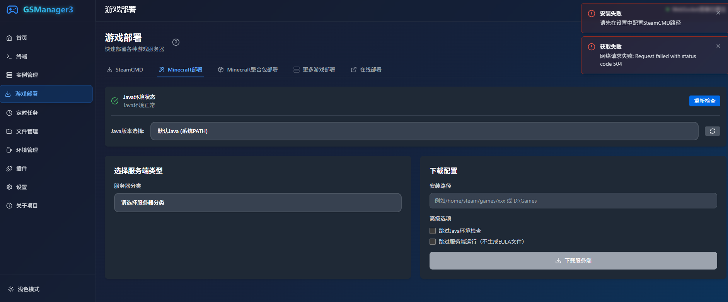This screenshot has width=728, height=302.
Task: Click the folder icon beside 文件管理
Action: (x=9, y=131)
